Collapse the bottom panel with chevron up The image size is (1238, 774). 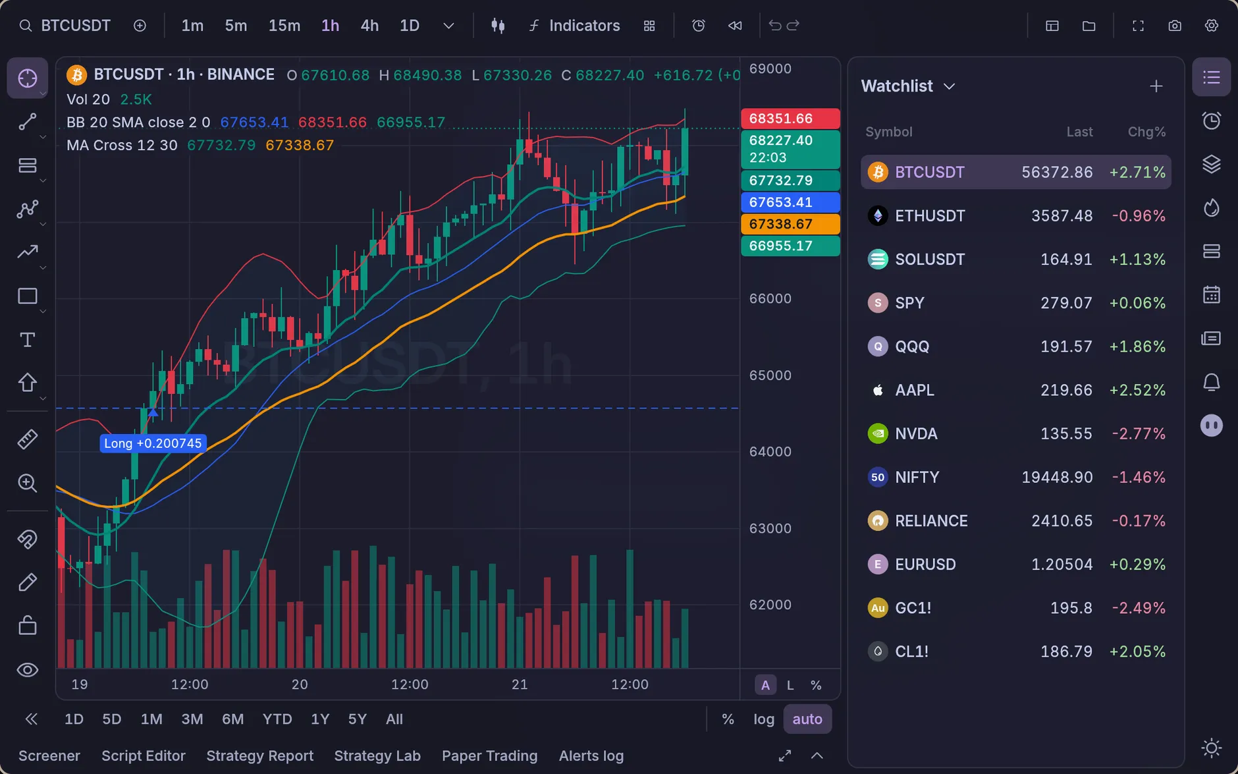point(817,756)
